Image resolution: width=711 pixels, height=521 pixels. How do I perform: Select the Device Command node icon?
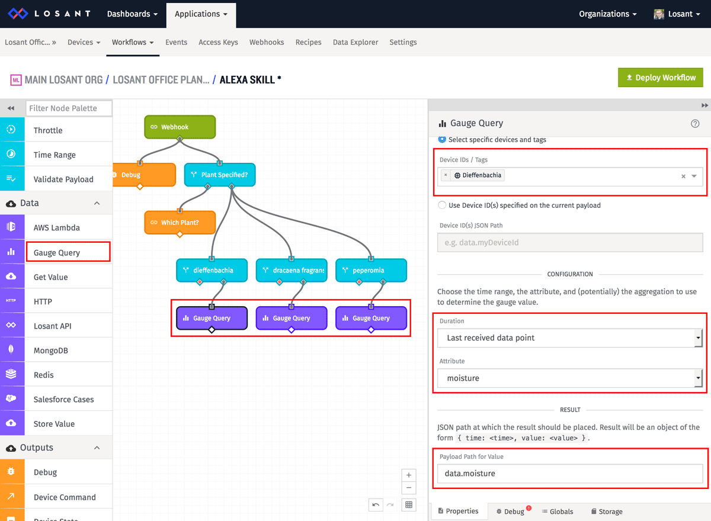pyautogui.click(x=11, y=497)
